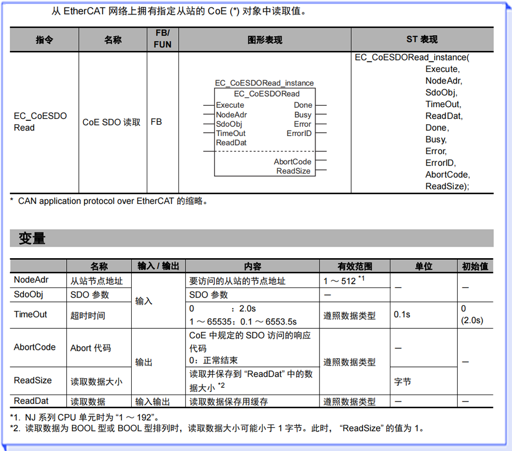This screenshot has height=451, width=512.
Task: Click the 'Error' output pin in the diagram
Action: [x=302, y=124]
